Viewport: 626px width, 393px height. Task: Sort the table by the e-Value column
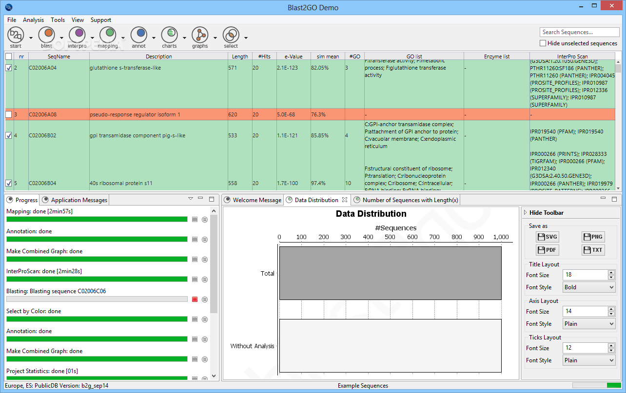coord(293,56)
